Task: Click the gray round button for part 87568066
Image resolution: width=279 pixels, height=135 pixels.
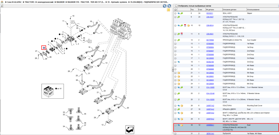Action: (x=175, y=55)
